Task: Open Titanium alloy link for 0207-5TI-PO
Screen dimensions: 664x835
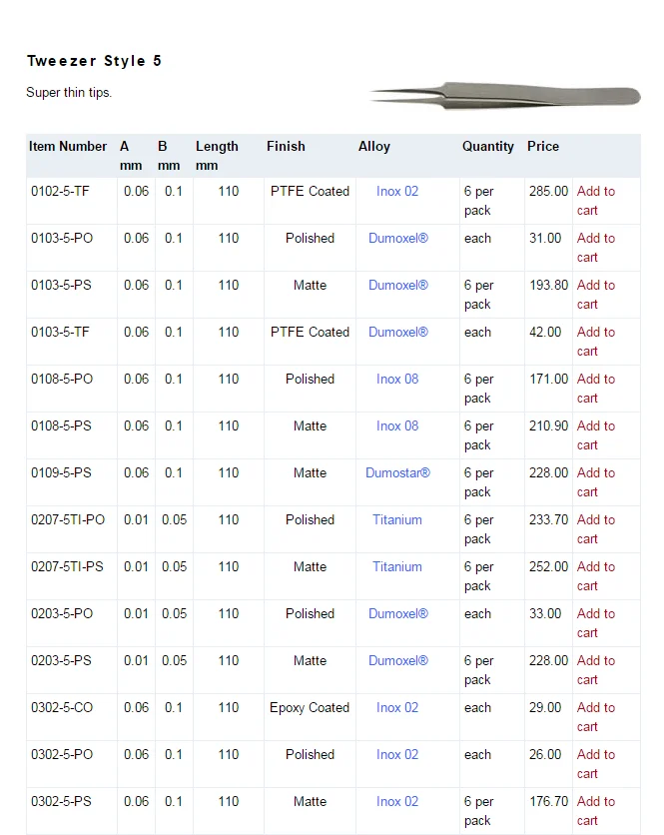Action: tap(397, 520)
